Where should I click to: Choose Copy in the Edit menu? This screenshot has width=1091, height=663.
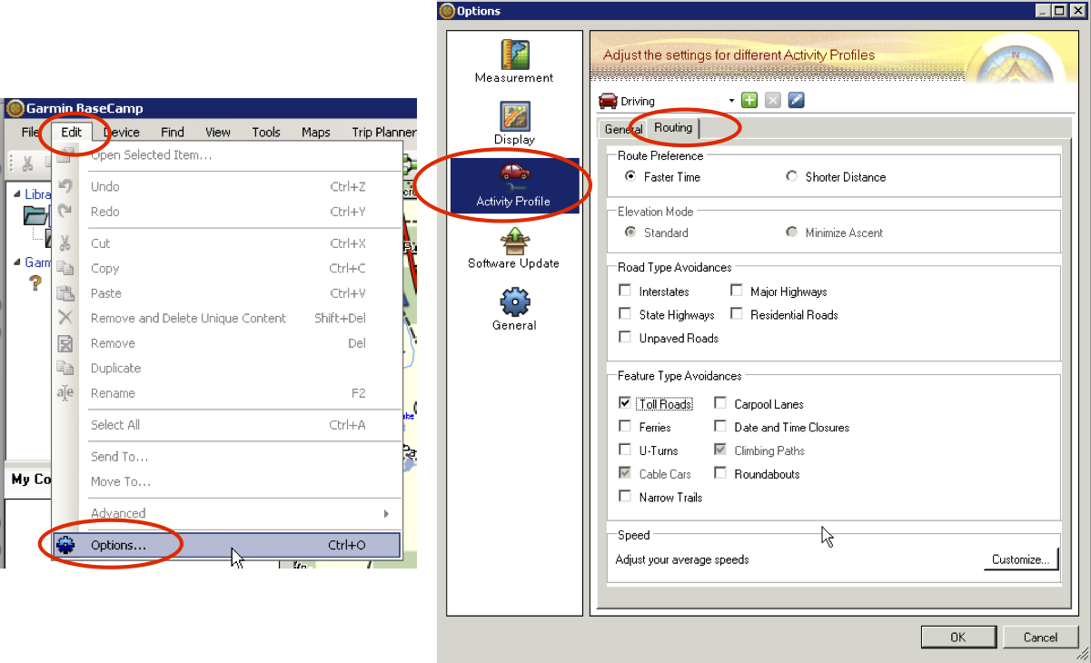227,268
